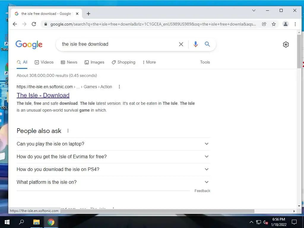This screenshot has height=228, width=304.
Task: View site info via the padlock icon
Action: pyautogui.click(x=45, y=24)
